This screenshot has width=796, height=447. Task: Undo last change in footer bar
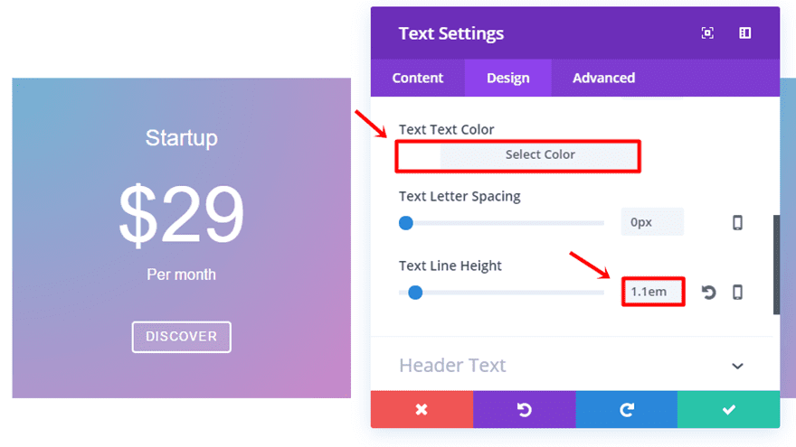[524, 410]
